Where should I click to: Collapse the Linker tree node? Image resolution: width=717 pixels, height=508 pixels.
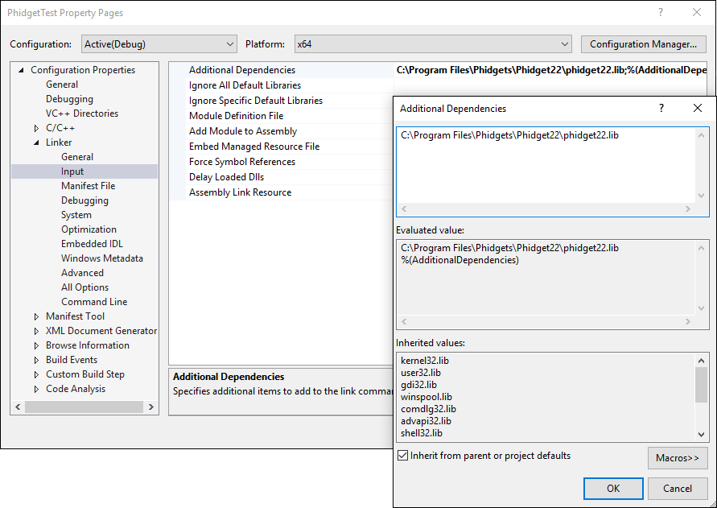pos(36,142)
